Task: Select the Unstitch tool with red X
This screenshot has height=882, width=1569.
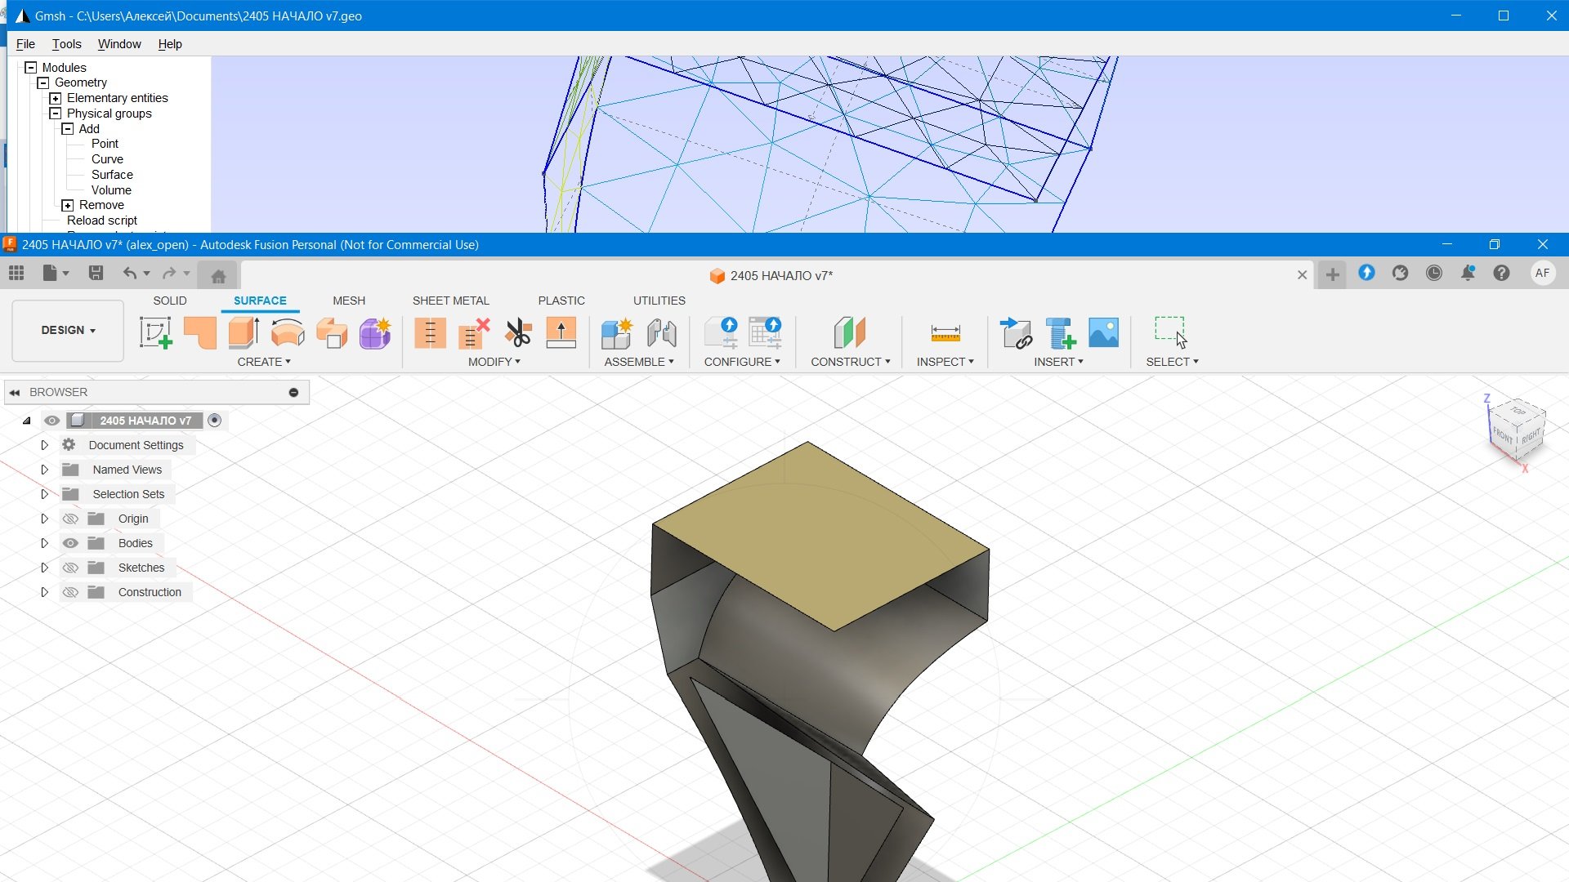Action: 474,333
